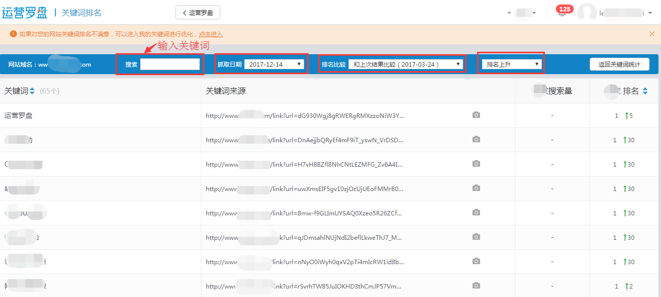Sort by the 关键词 column arrows
This screenshot has width=661, height=297.
(x=32, y=91)
